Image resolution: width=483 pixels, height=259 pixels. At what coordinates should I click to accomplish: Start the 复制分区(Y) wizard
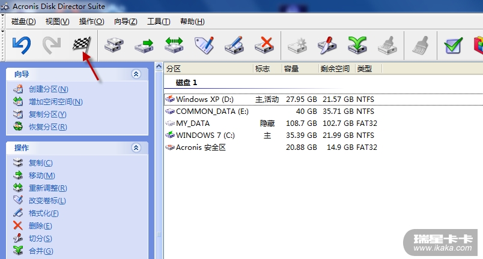pyautogui.click(x=47, y=115)
